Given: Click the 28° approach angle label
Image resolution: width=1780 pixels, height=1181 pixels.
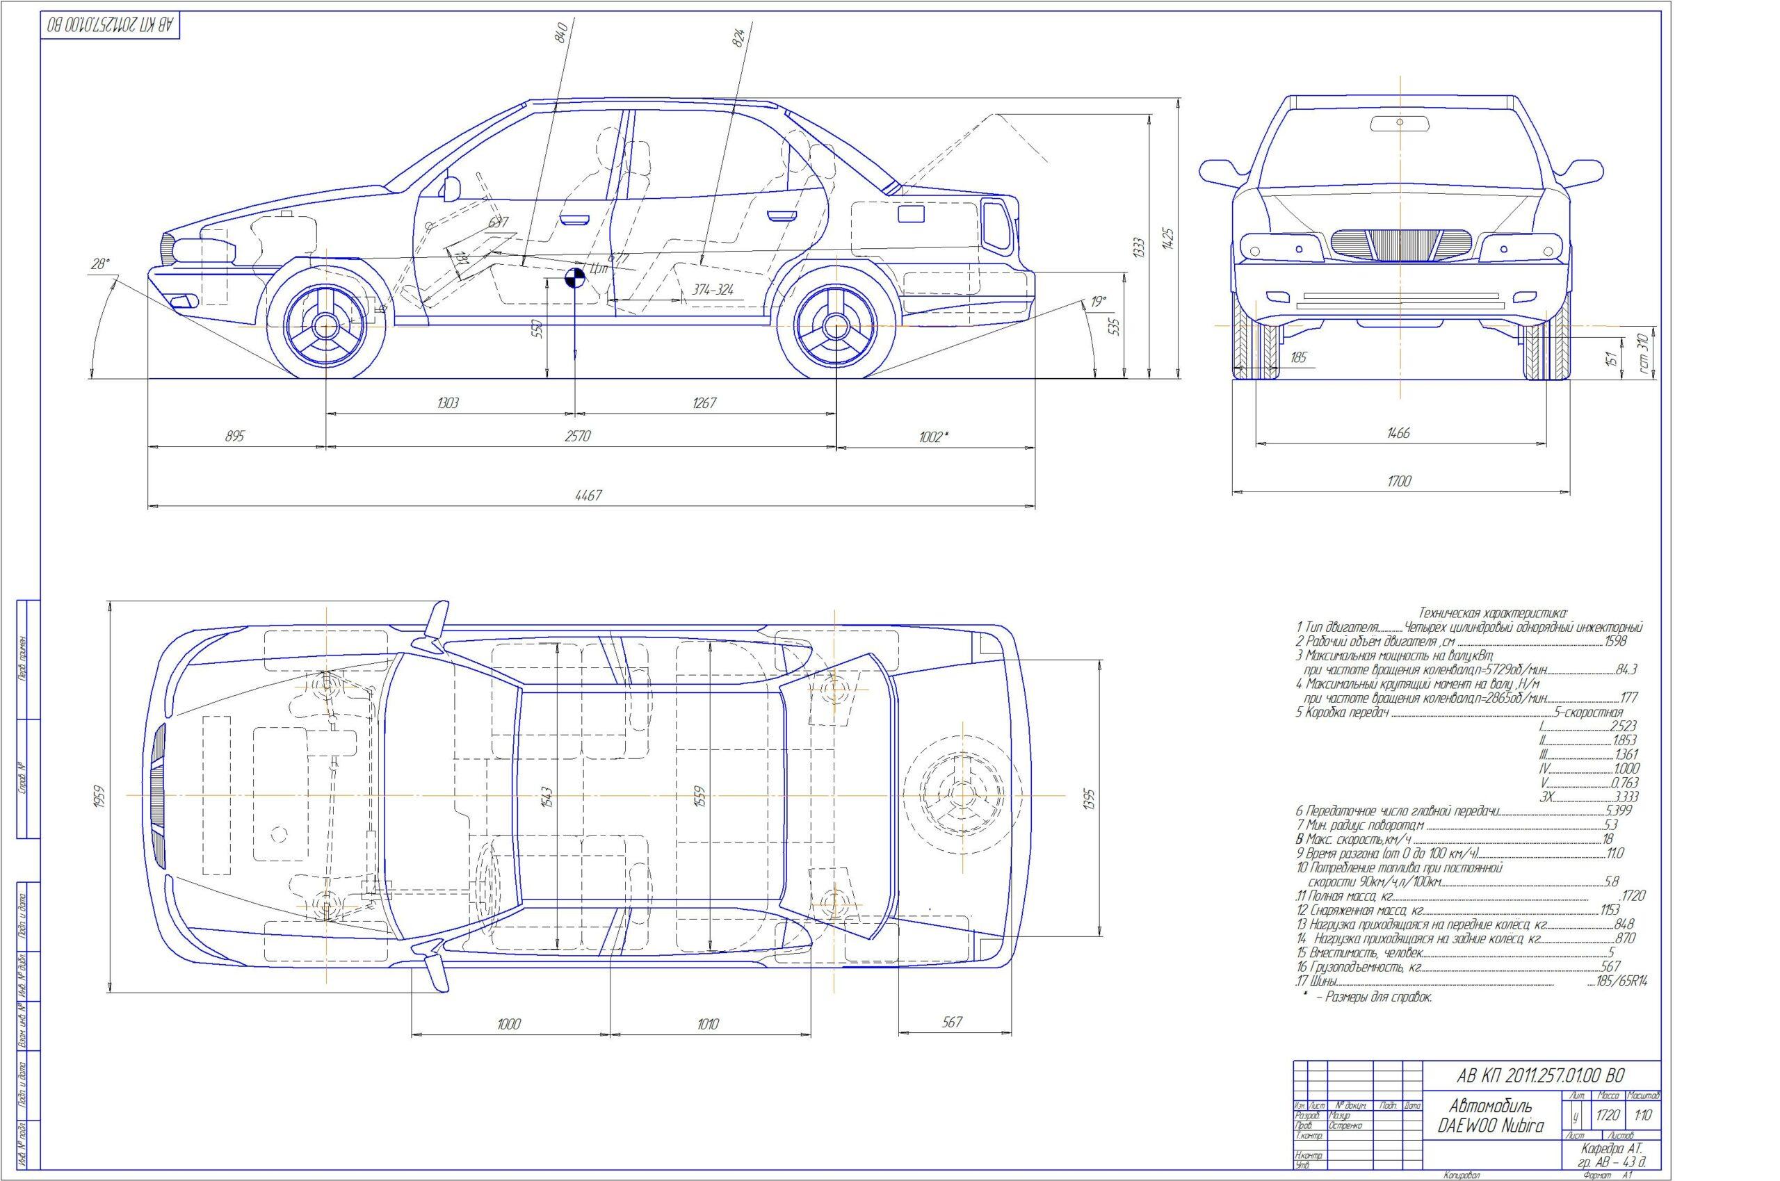Looking at the screenshot, I should pyautogui.click(x=100, y=264).
